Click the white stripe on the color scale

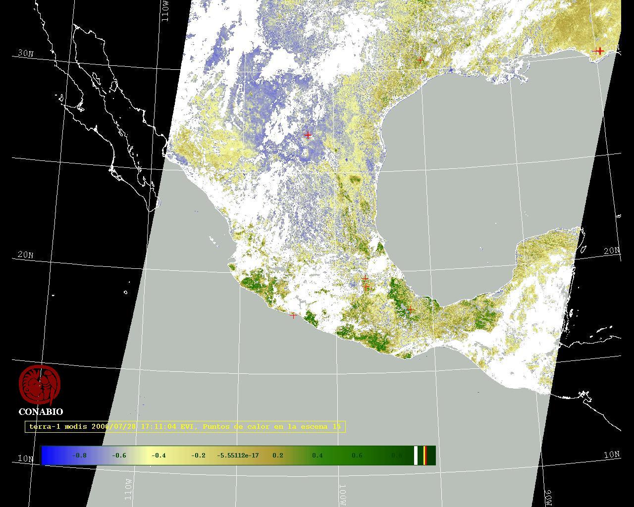point(416,455)
